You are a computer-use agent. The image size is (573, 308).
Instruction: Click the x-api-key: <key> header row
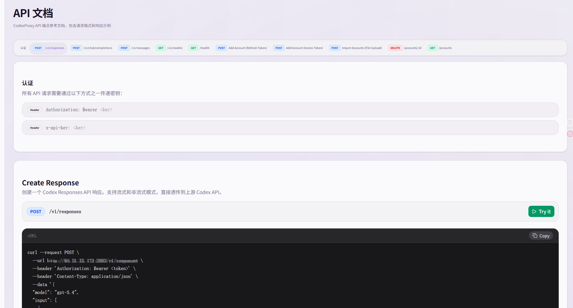290,128
